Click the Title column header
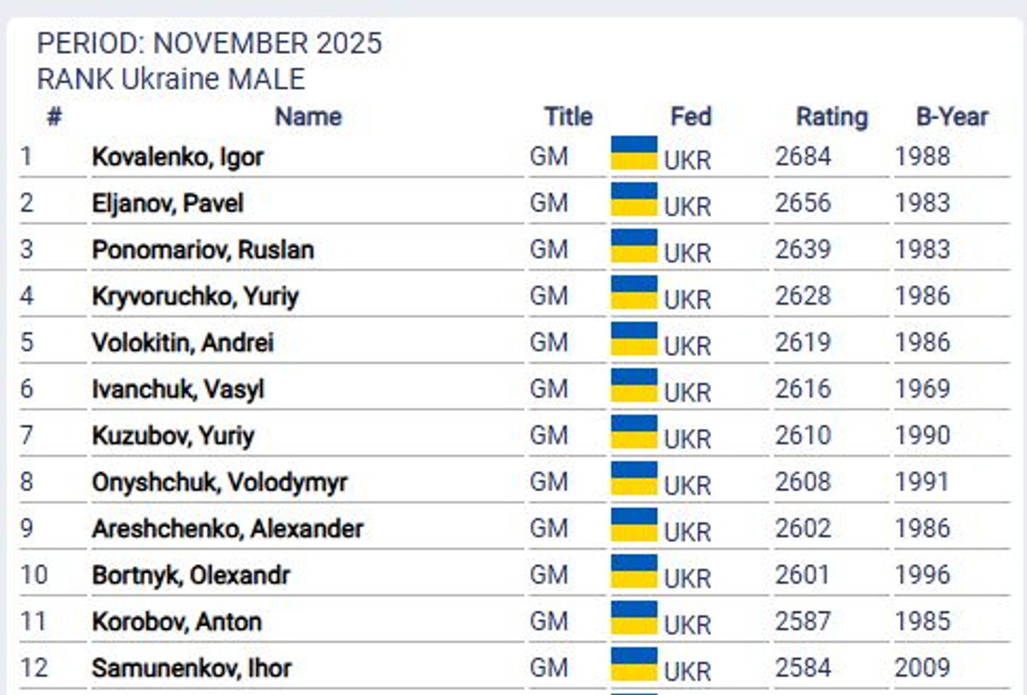The image size is (1027, 695). 567,116
